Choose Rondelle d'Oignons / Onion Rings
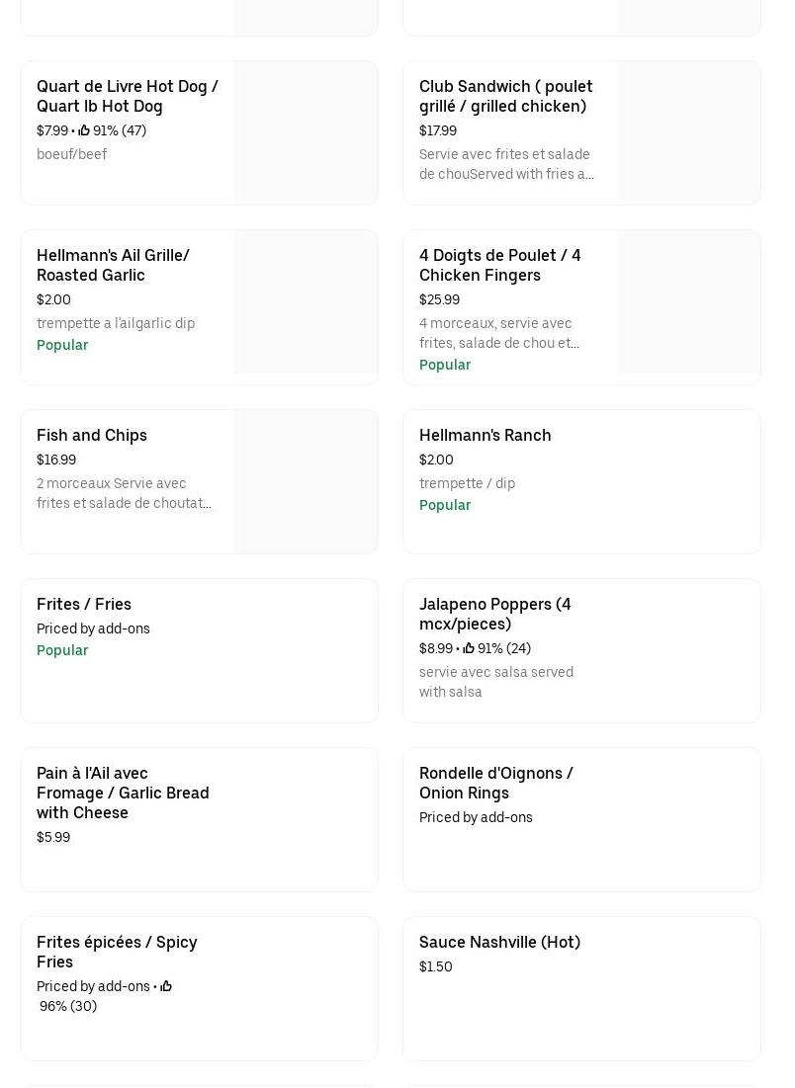Image resolution: width=795 pixels, height=1088 pixels. click(x=495, y=783)
